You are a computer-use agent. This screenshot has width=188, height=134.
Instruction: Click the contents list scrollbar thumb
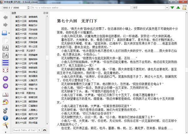coord(47,57)
